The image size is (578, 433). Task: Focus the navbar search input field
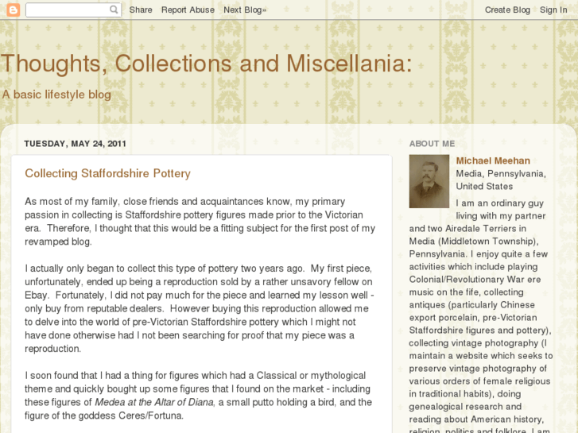68,10
